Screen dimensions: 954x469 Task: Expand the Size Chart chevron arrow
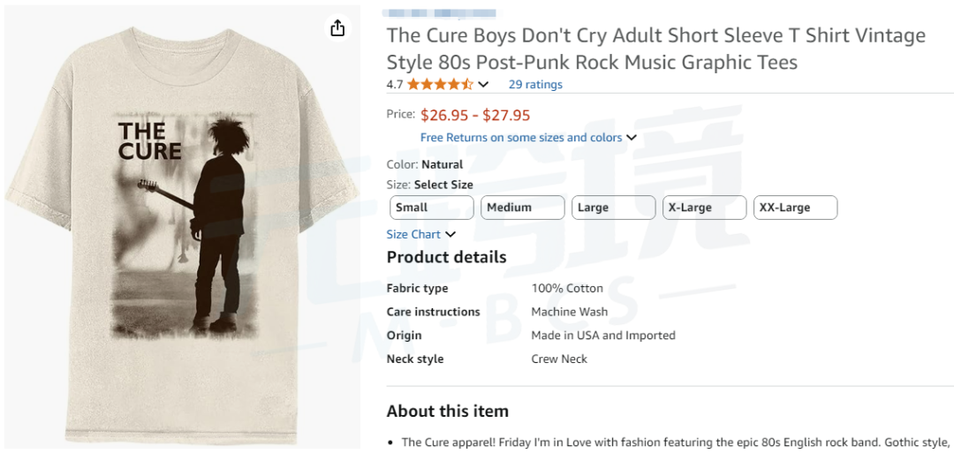click(450, 234)
